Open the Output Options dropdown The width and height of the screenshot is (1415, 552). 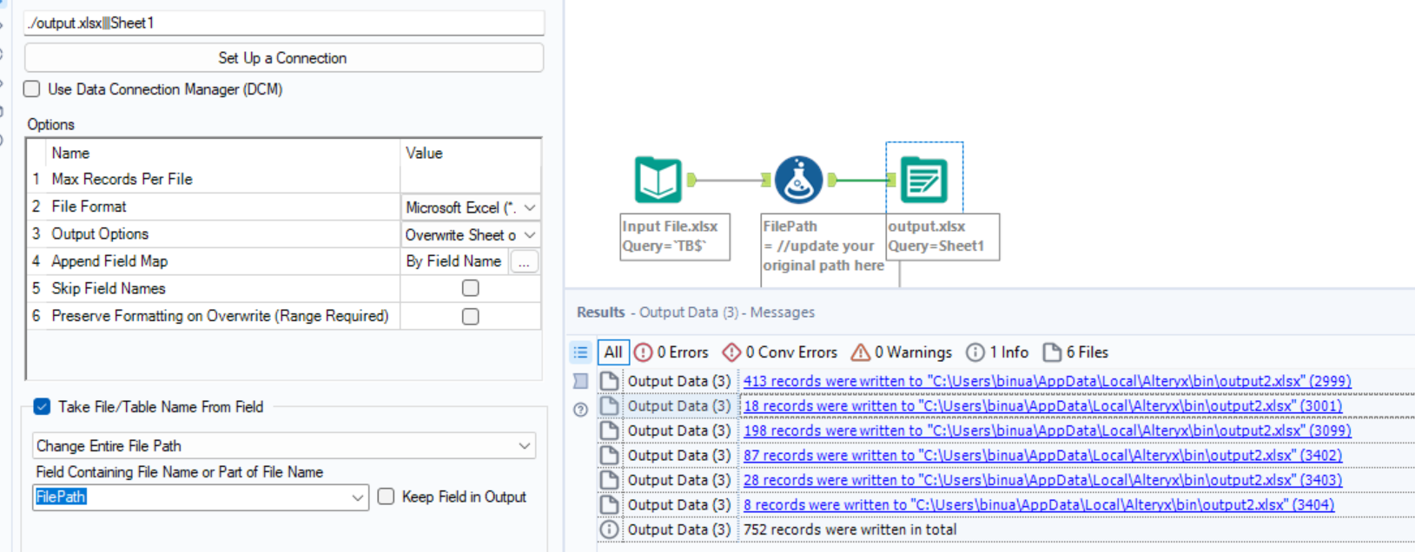coord(529,235)
